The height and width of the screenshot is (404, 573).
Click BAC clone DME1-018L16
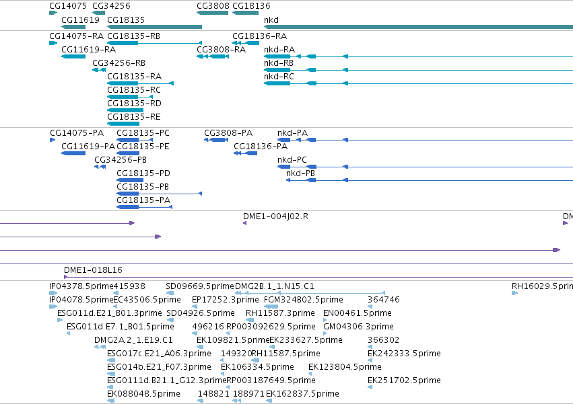93,270
